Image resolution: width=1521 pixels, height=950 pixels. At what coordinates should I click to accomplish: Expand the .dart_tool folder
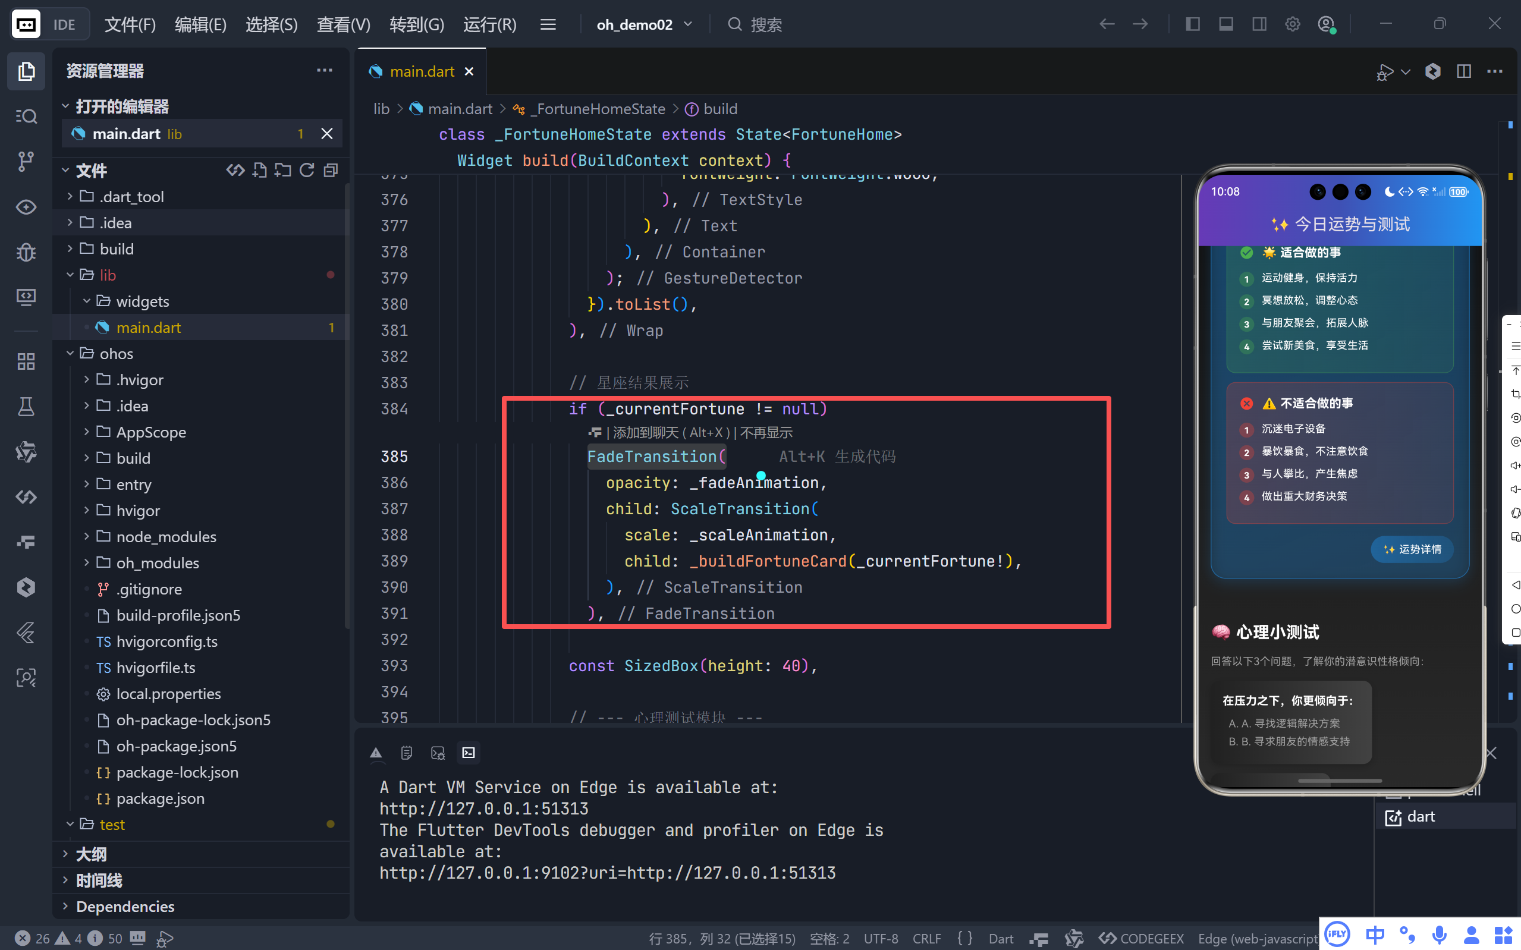pos(131,197)
